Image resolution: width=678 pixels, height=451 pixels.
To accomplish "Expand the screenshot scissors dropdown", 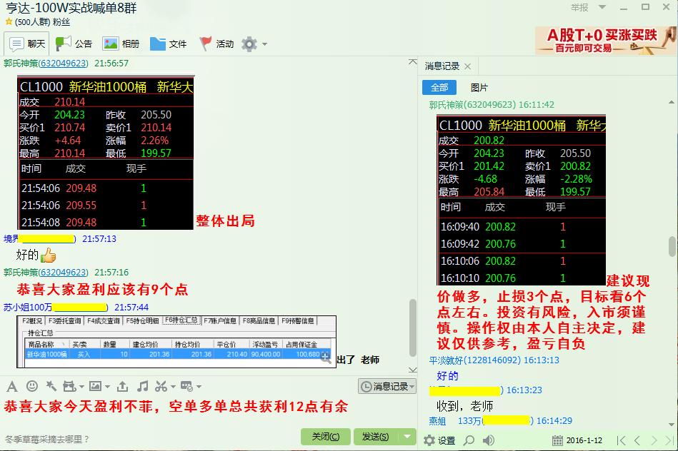I will (171, 387).
